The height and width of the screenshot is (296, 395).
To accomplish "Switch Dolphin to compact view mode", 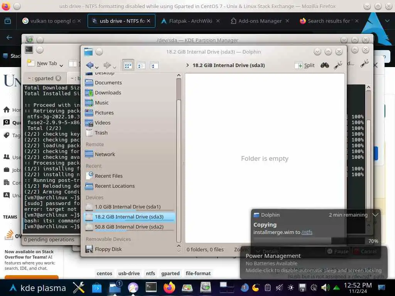I will [141, 66].
